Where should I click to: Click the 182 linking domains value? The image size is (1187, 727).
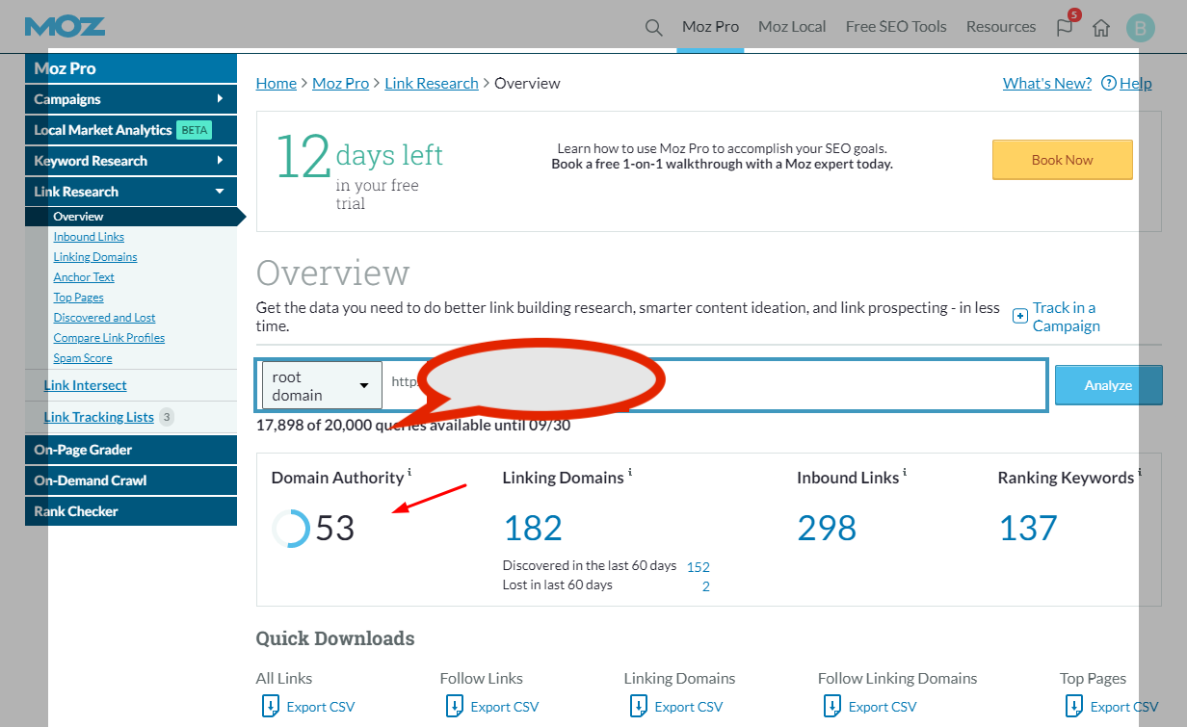click(x=533, y=529)
